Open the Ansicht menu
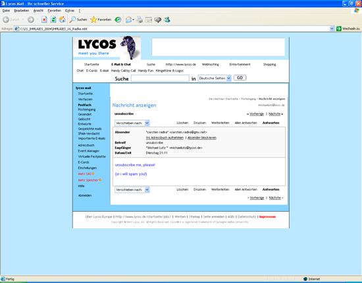The height and width of the screenshot is (283, 362). click(x=38, y=11)
